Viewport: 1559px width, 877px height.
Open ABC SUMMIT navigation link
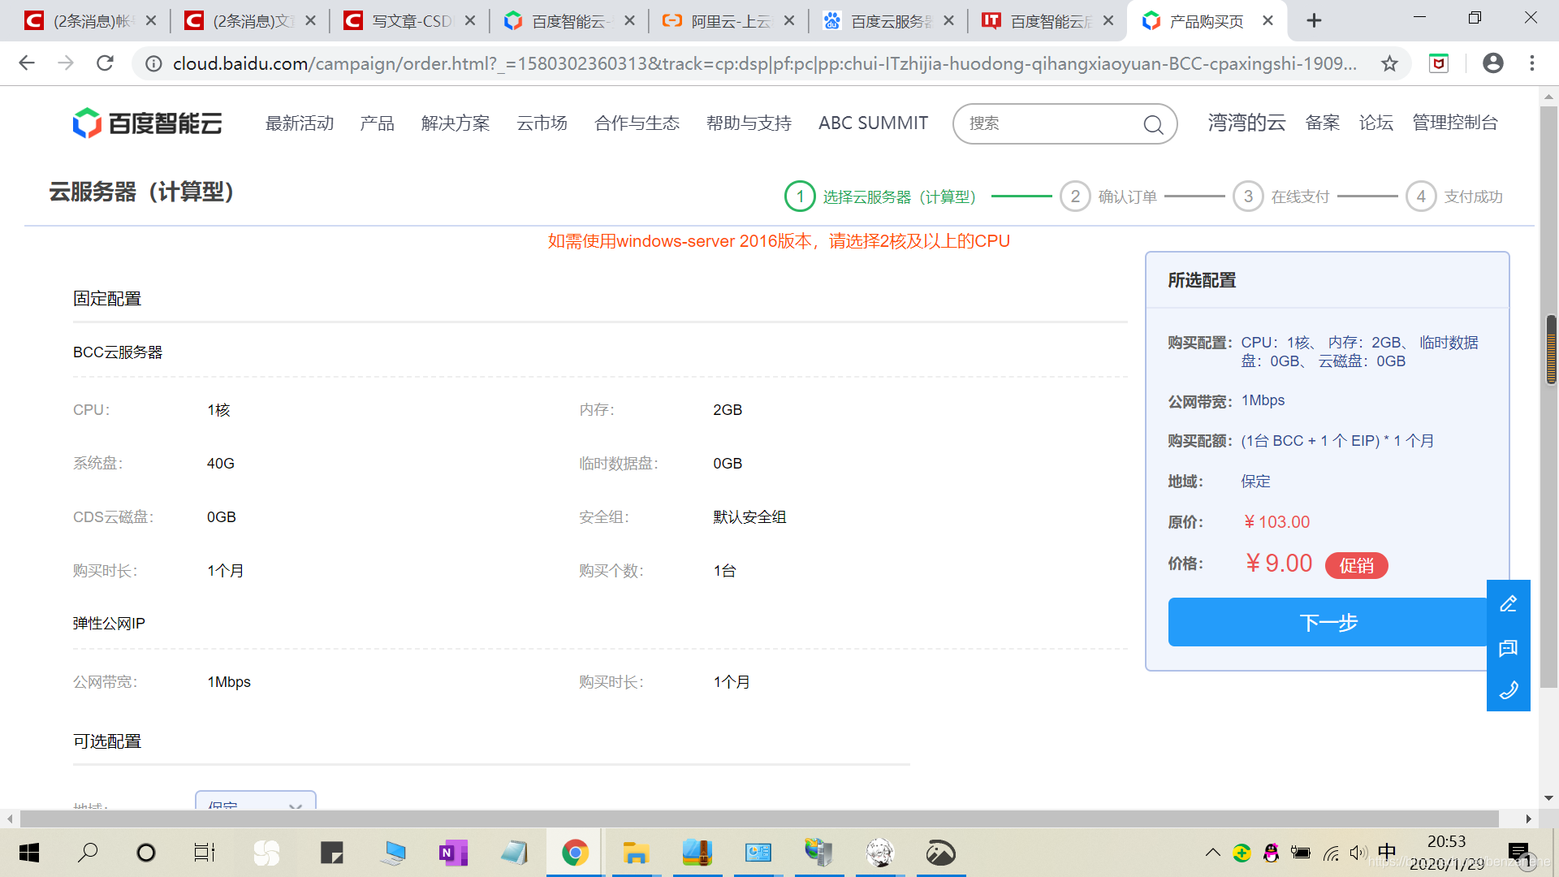[x=873, y=123]
